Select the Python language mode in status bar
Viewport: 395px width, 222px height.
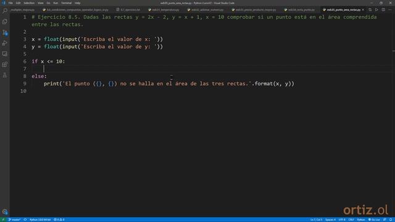coord(360,220)
